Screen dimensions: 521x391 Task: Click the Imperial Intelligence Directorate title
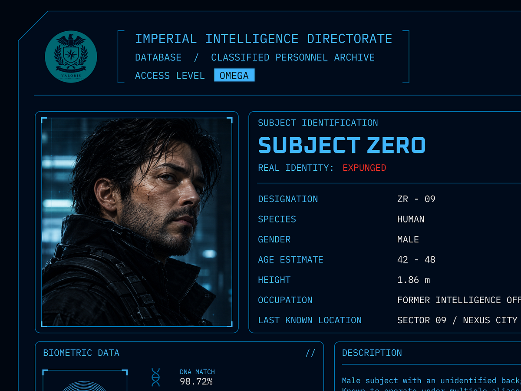pyautogui.click(x=264, y=39)
